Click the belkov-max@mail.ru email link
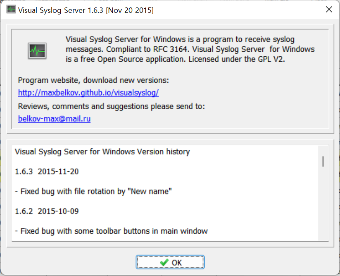340x276 pixels. (x=54, y=119)
